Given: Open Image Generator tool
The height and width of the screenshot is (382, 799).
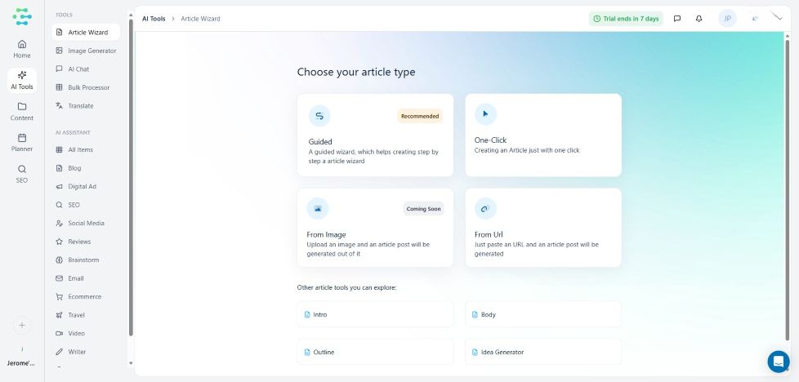Looking at the screenshot, I should click(86, 51).
